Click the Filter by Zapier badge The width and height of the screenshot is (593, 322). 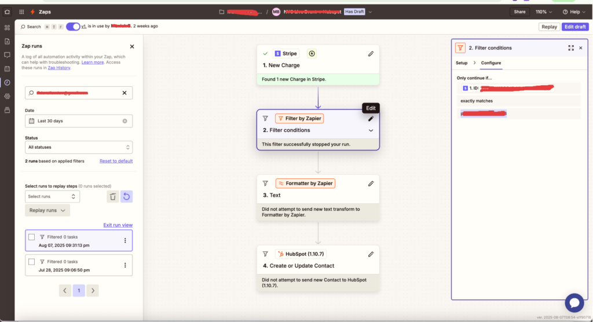[x=299, y=118]
